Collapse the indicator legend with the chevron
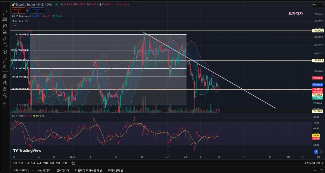The width and height of the screenshot is (325, 173). tap(15, 25)
